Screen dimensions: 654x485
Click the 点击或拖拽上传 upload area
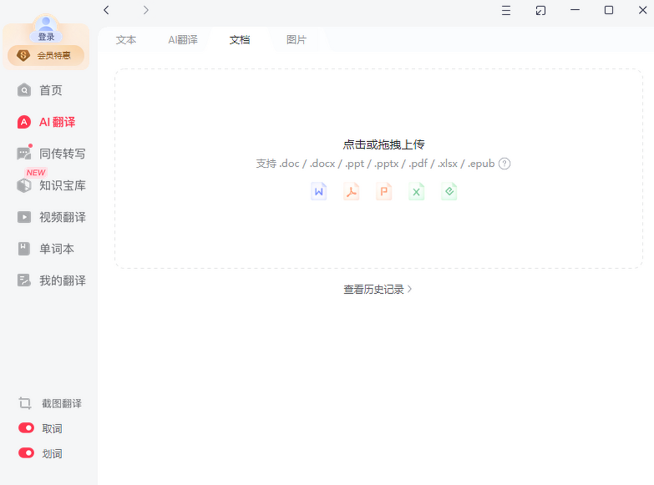pyautogui.click(x=383, y=145)
